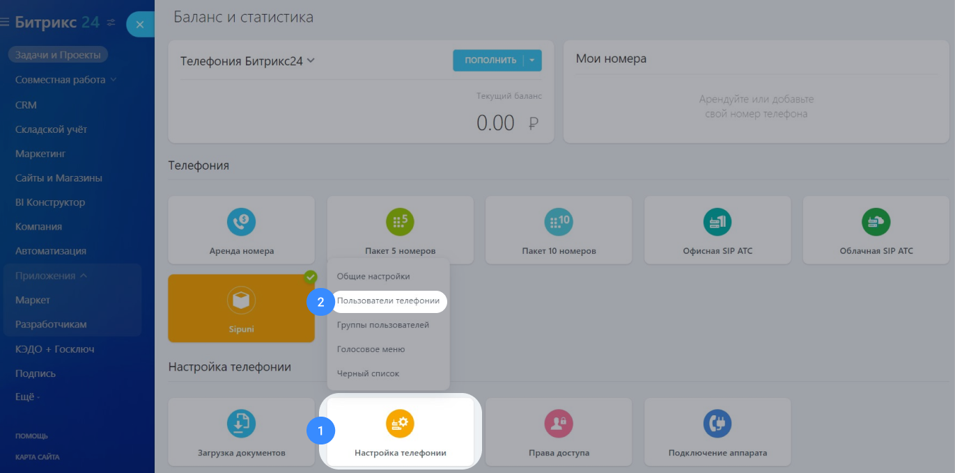Open the Облачная SIP АТС icon
Image resolution: width=955 pixels, height=473 pixels.
point(876,222)
